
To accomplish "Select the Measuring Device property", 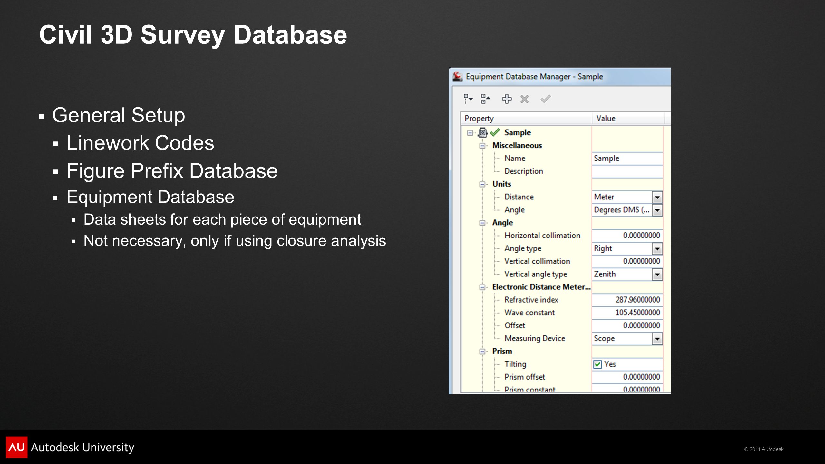I will pos(535,339).
